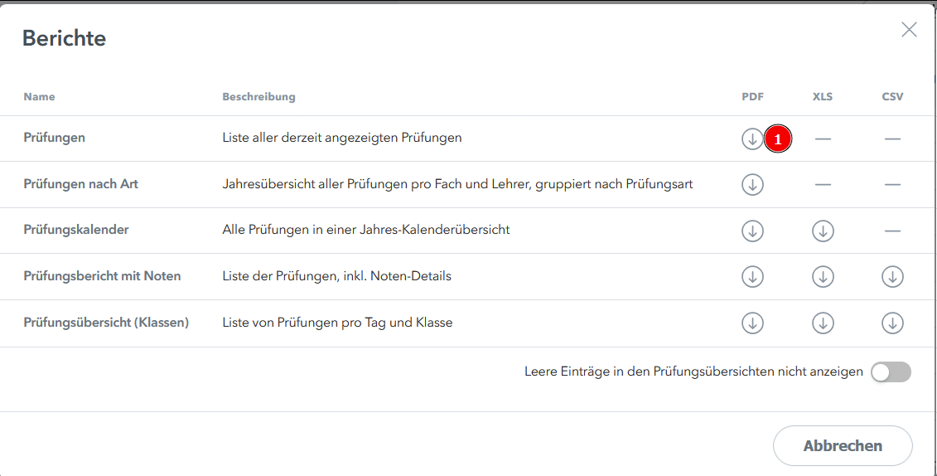Download Prüfungsbericht mit Noten as XLS
937x476 pixels.
[823, 277]
